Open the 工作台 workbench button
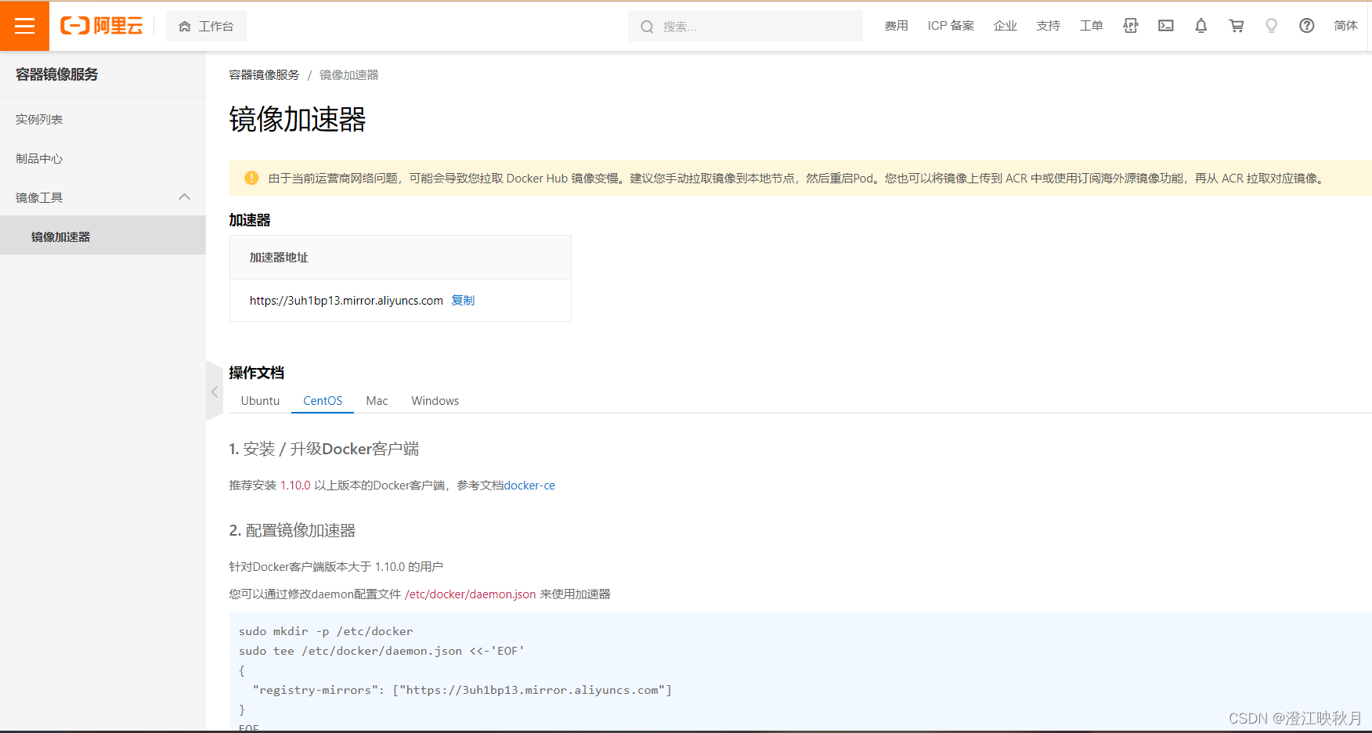This screenshot has width=1372, height=733. [x=206, y=26]
